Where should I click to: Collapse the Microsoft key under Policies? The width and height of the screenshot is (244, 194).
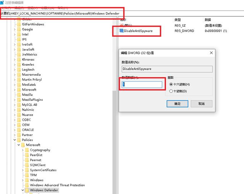pyautogui.click(x=19, y=145)
